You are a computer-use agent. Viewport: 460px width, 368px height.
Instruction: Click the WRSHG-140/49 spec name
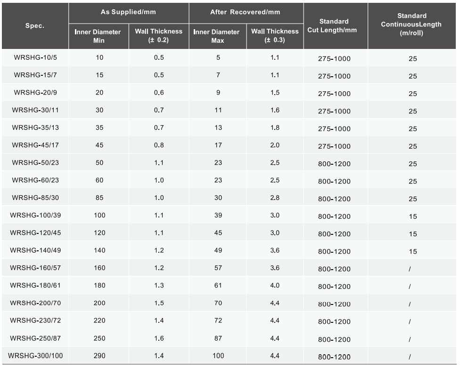[x=35, y=250]
